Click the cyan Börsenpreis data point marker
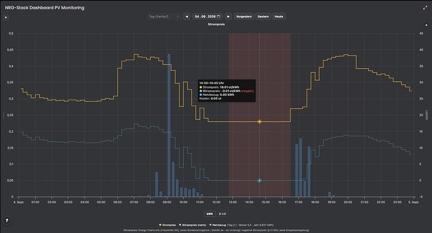 260,180
